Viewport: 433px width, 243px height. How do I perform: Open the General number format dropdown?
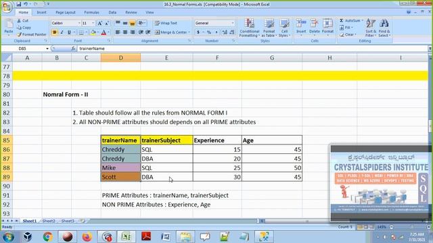pyautogui.click(x=233, y=23)
